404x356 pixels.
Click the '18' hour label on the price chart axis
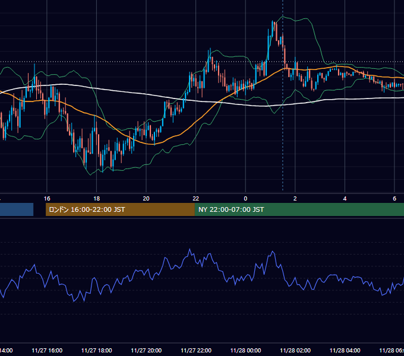97,199
